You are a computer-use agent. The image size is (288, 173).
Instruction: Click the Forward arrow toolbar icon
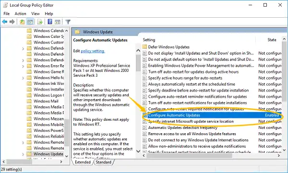[x=12, y=22]
